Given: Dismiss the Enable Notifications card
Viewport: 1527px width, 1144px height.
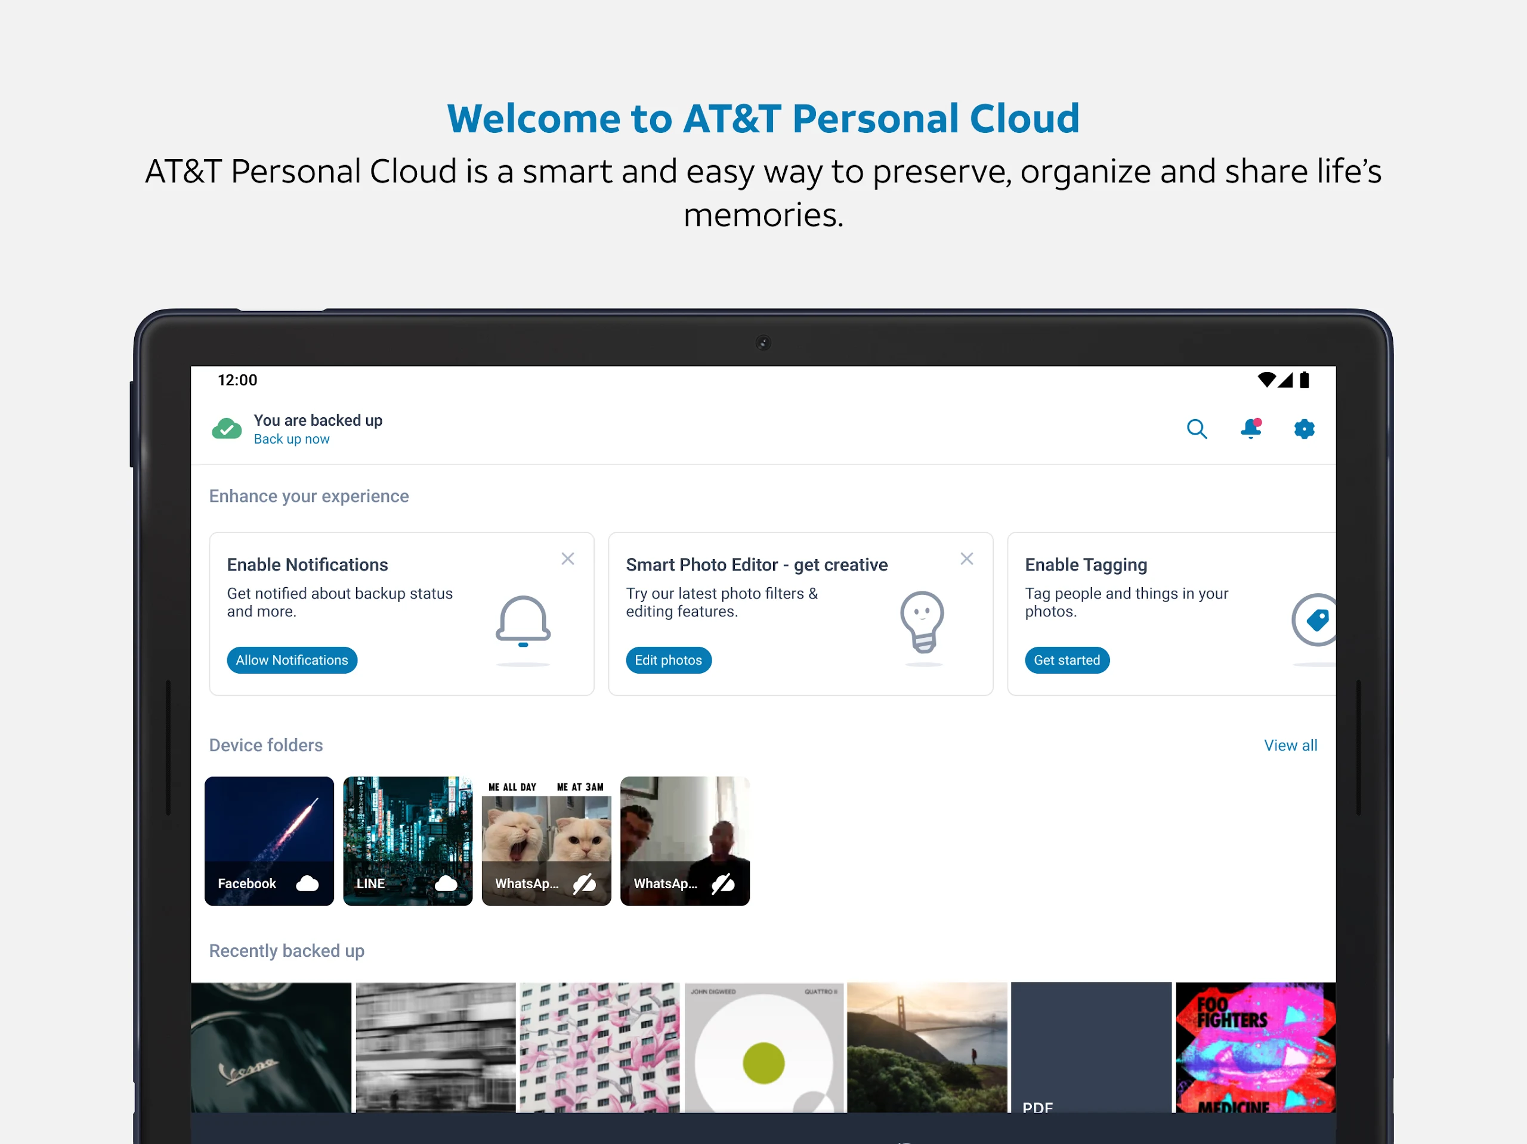Looking at the screenshot, I should tap(567, 559).
